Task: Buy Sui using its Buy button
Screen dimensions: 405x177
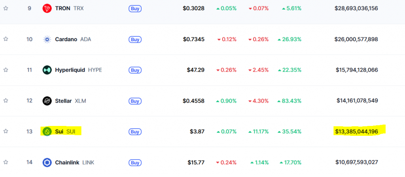Action: (135, 131)
